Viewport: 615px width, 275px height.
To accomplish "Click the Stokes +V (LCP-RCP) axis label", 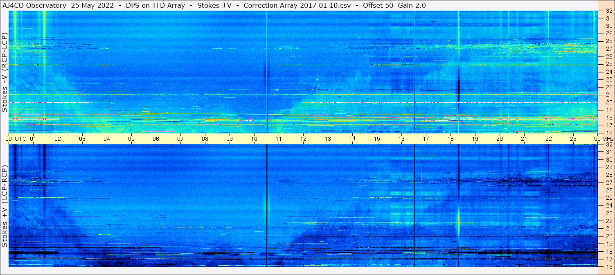I will pyautogui.click(x=5, y=207).
